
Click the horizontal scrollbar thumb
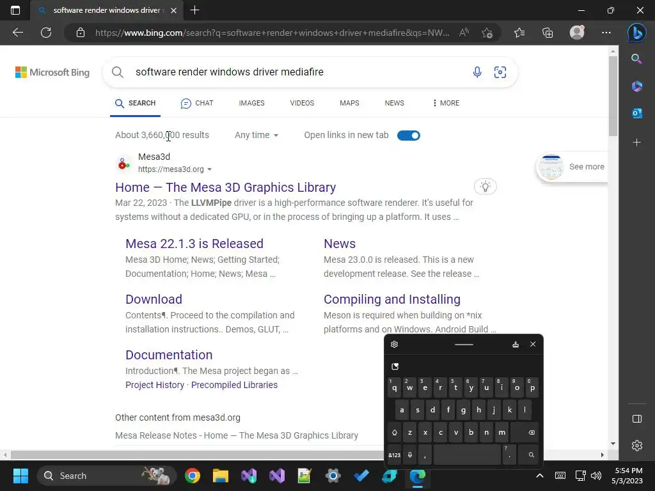click(x=196, y=455)
